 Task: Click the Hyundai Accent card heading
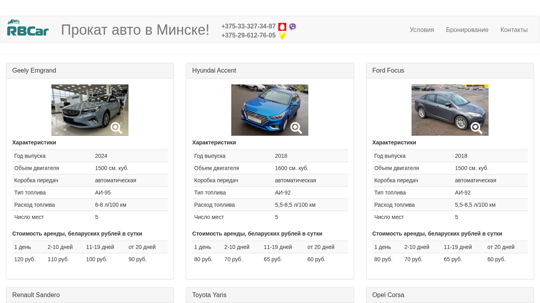(214, 71)
